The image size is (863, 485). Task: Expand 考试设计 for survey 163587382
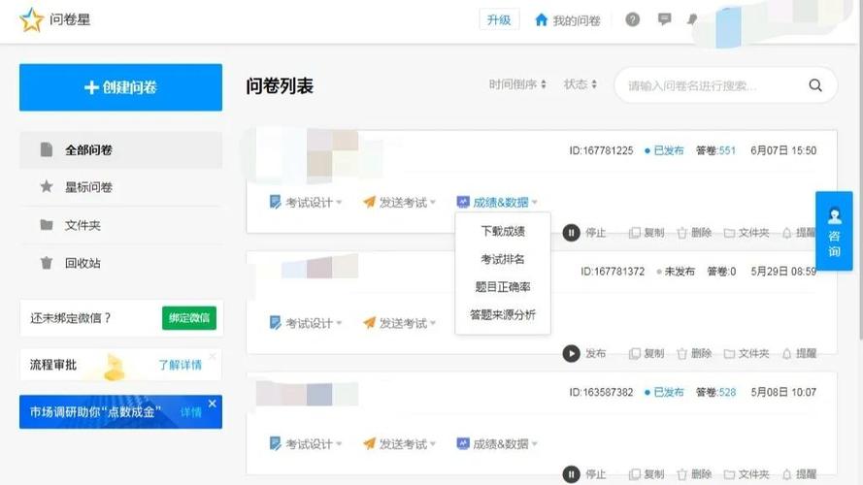[306, 443]
